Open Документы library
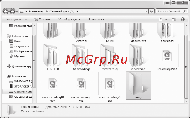 (x=19, y=46)
